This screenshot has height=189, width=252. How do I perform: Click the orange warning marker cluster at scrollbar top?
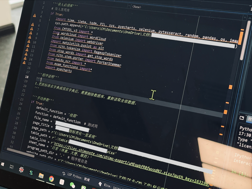[240, 37]
